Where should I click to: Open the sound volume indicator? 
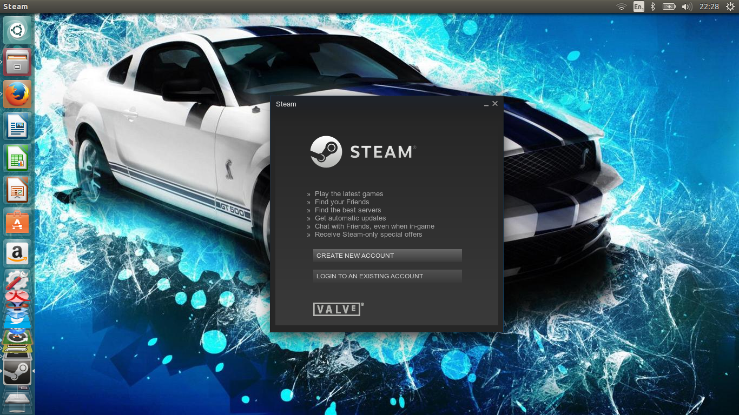point(687,6)
